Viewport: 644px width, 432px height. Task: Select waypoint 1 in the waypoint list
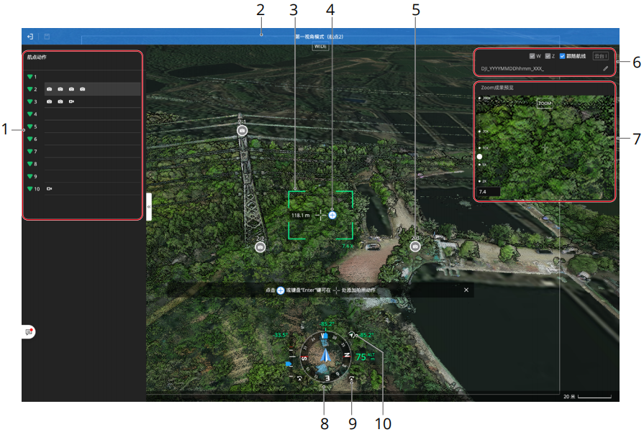83,77
